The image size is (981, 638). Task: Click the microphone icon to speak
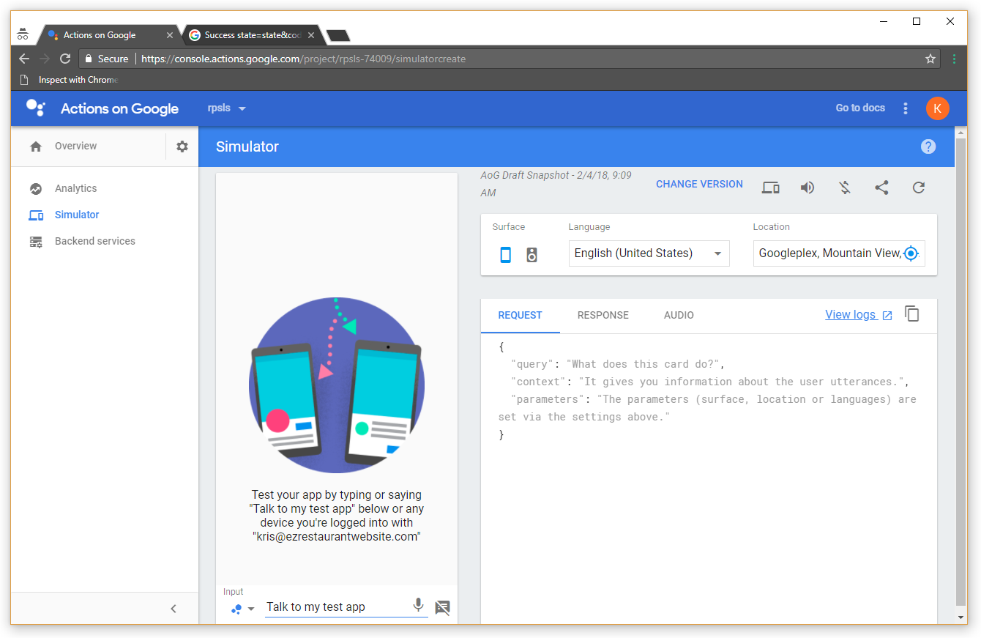[418, 605]
